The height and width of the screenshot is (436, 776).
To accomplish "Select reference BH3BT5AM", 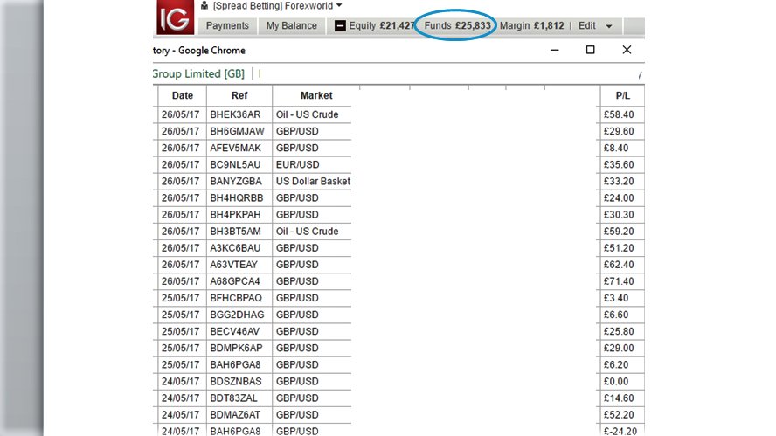I will (x=235, y=232).
